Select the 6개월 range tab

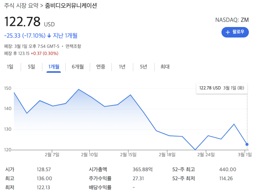pos(78,67)
